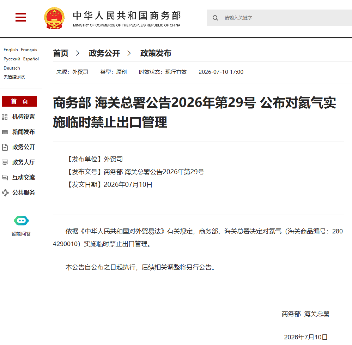Click the sentence 本公告自公布之日起执行

pyautogui.click(x=141, y=267)
